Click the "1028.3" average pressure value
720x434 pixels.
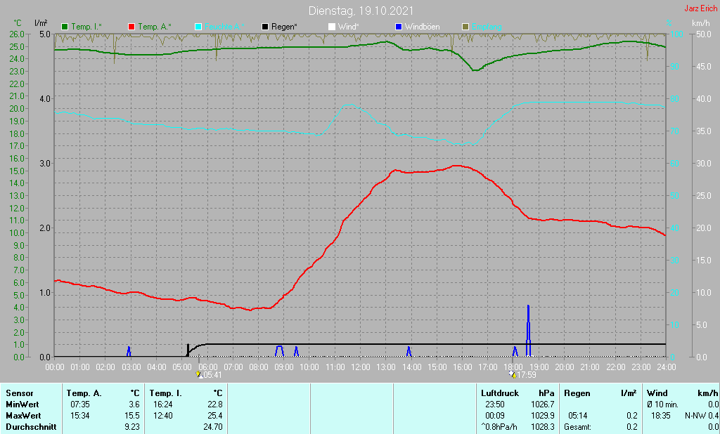[x=543, y=427]
